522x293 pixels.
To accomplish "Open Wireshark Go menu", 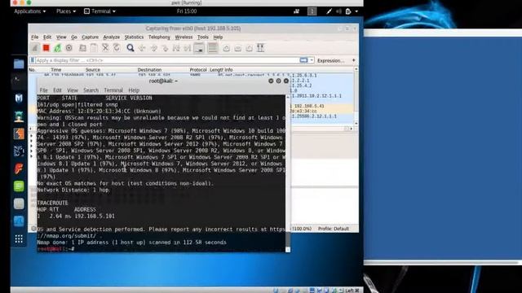I will (74, 37).
